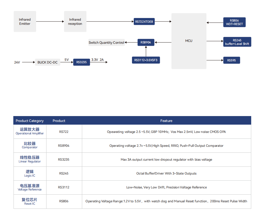This screenshot has width=266, height=215.
Task: Click the RS806 WDT+RESET block
Action: point(234,22)
